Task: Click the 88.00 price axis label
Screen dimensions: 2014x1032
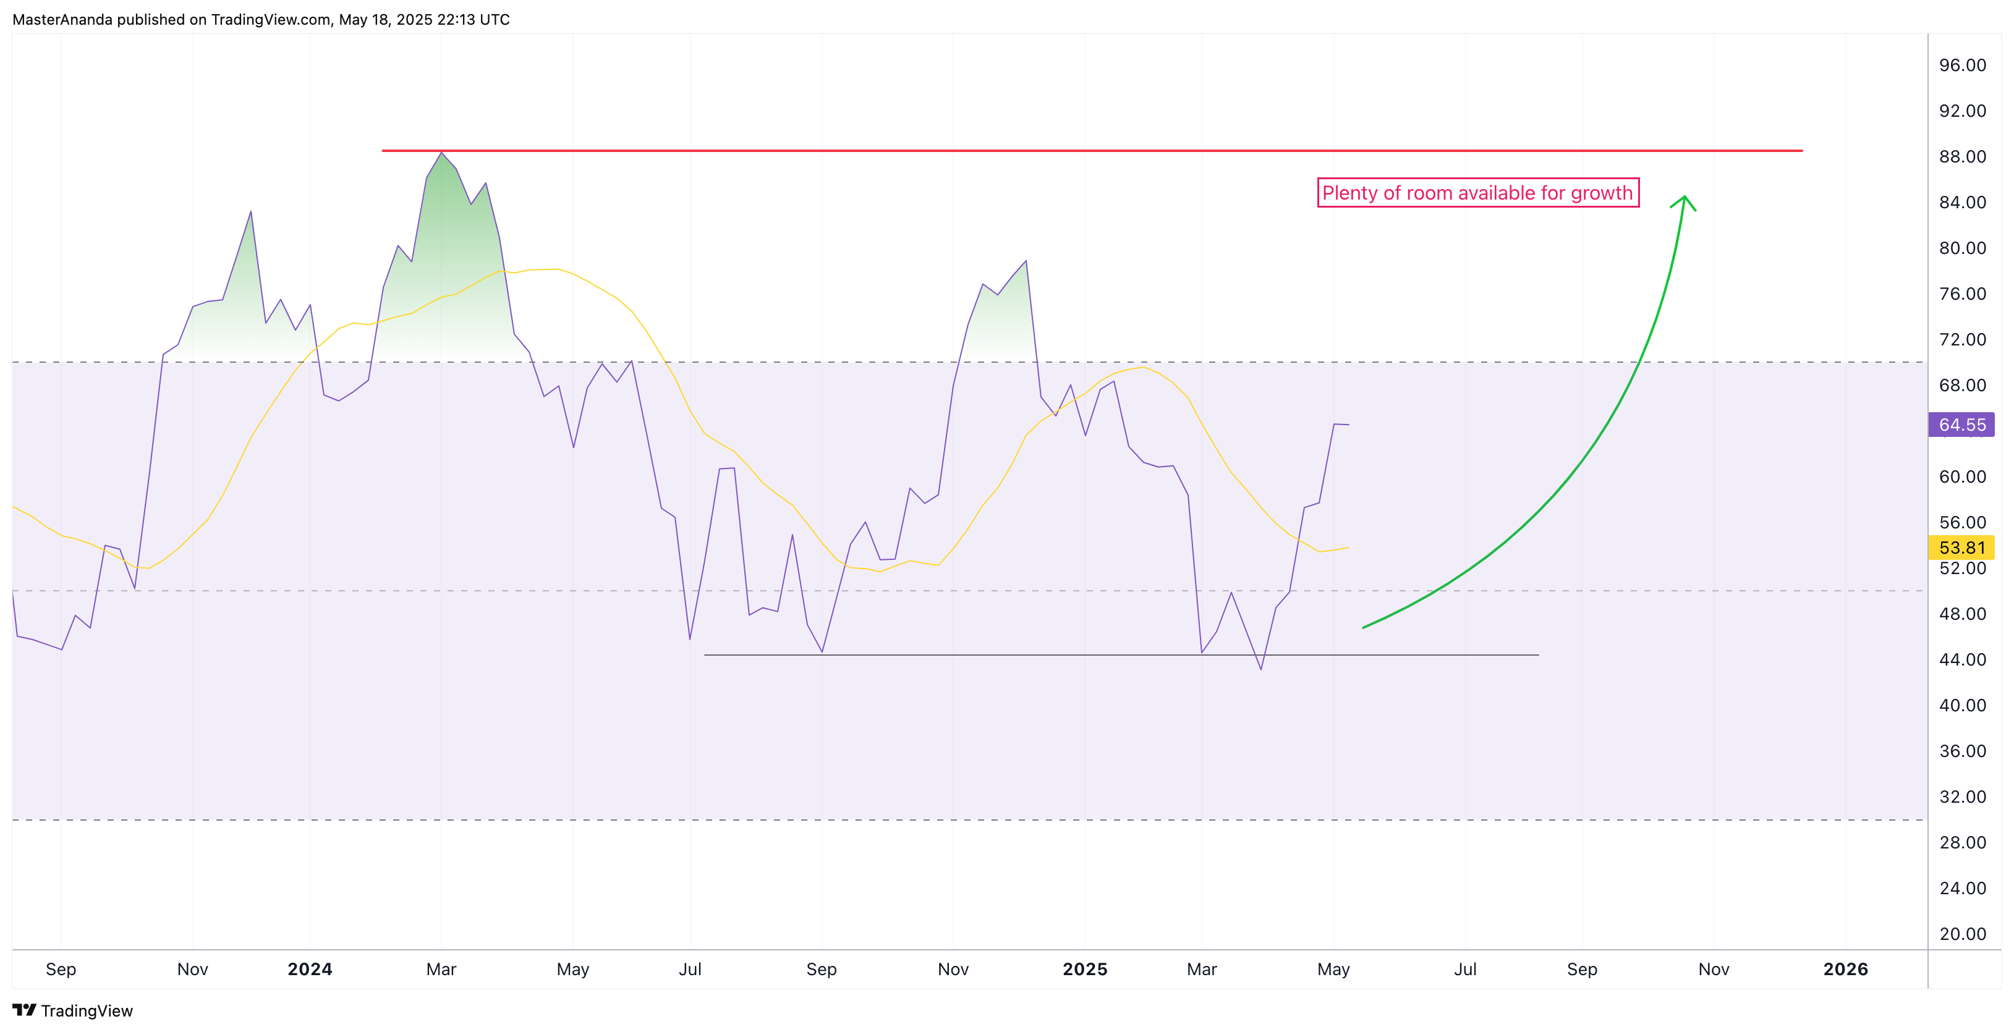Action: coord(1963,156)
